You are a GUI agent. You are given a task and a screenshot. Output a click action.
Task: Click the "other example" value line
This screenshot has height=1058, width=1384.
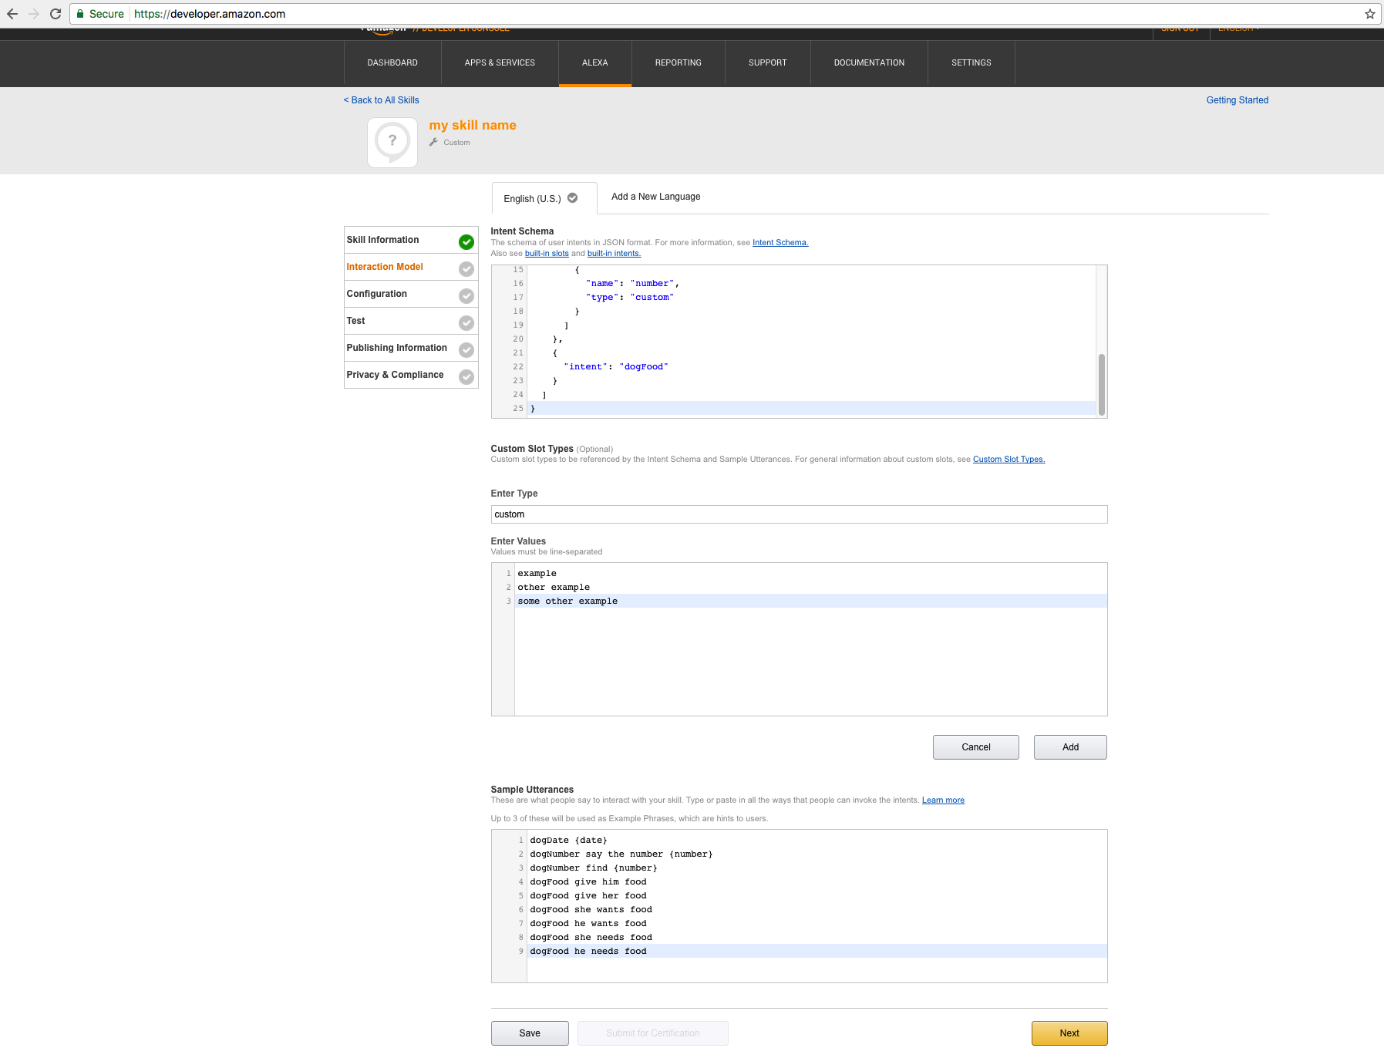click(554, 587)
